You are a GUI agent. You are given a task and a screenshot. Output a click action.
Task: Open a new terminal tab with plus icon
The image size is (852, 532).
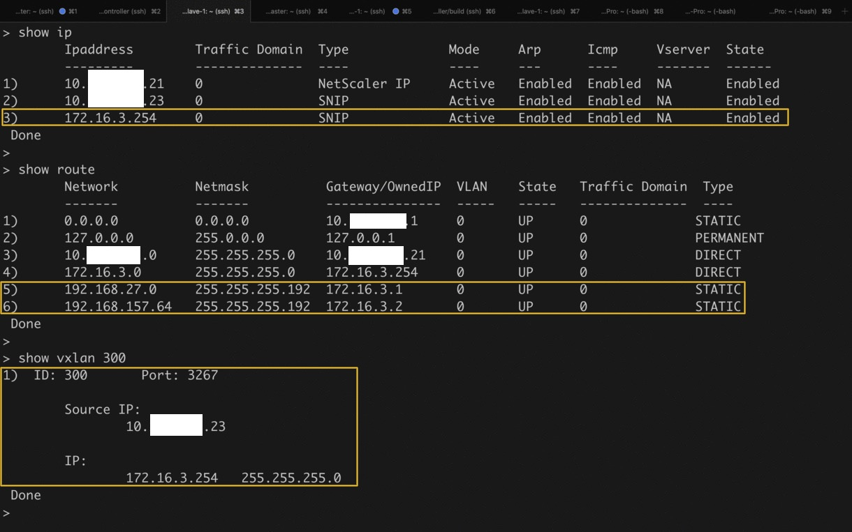[845, 11]
